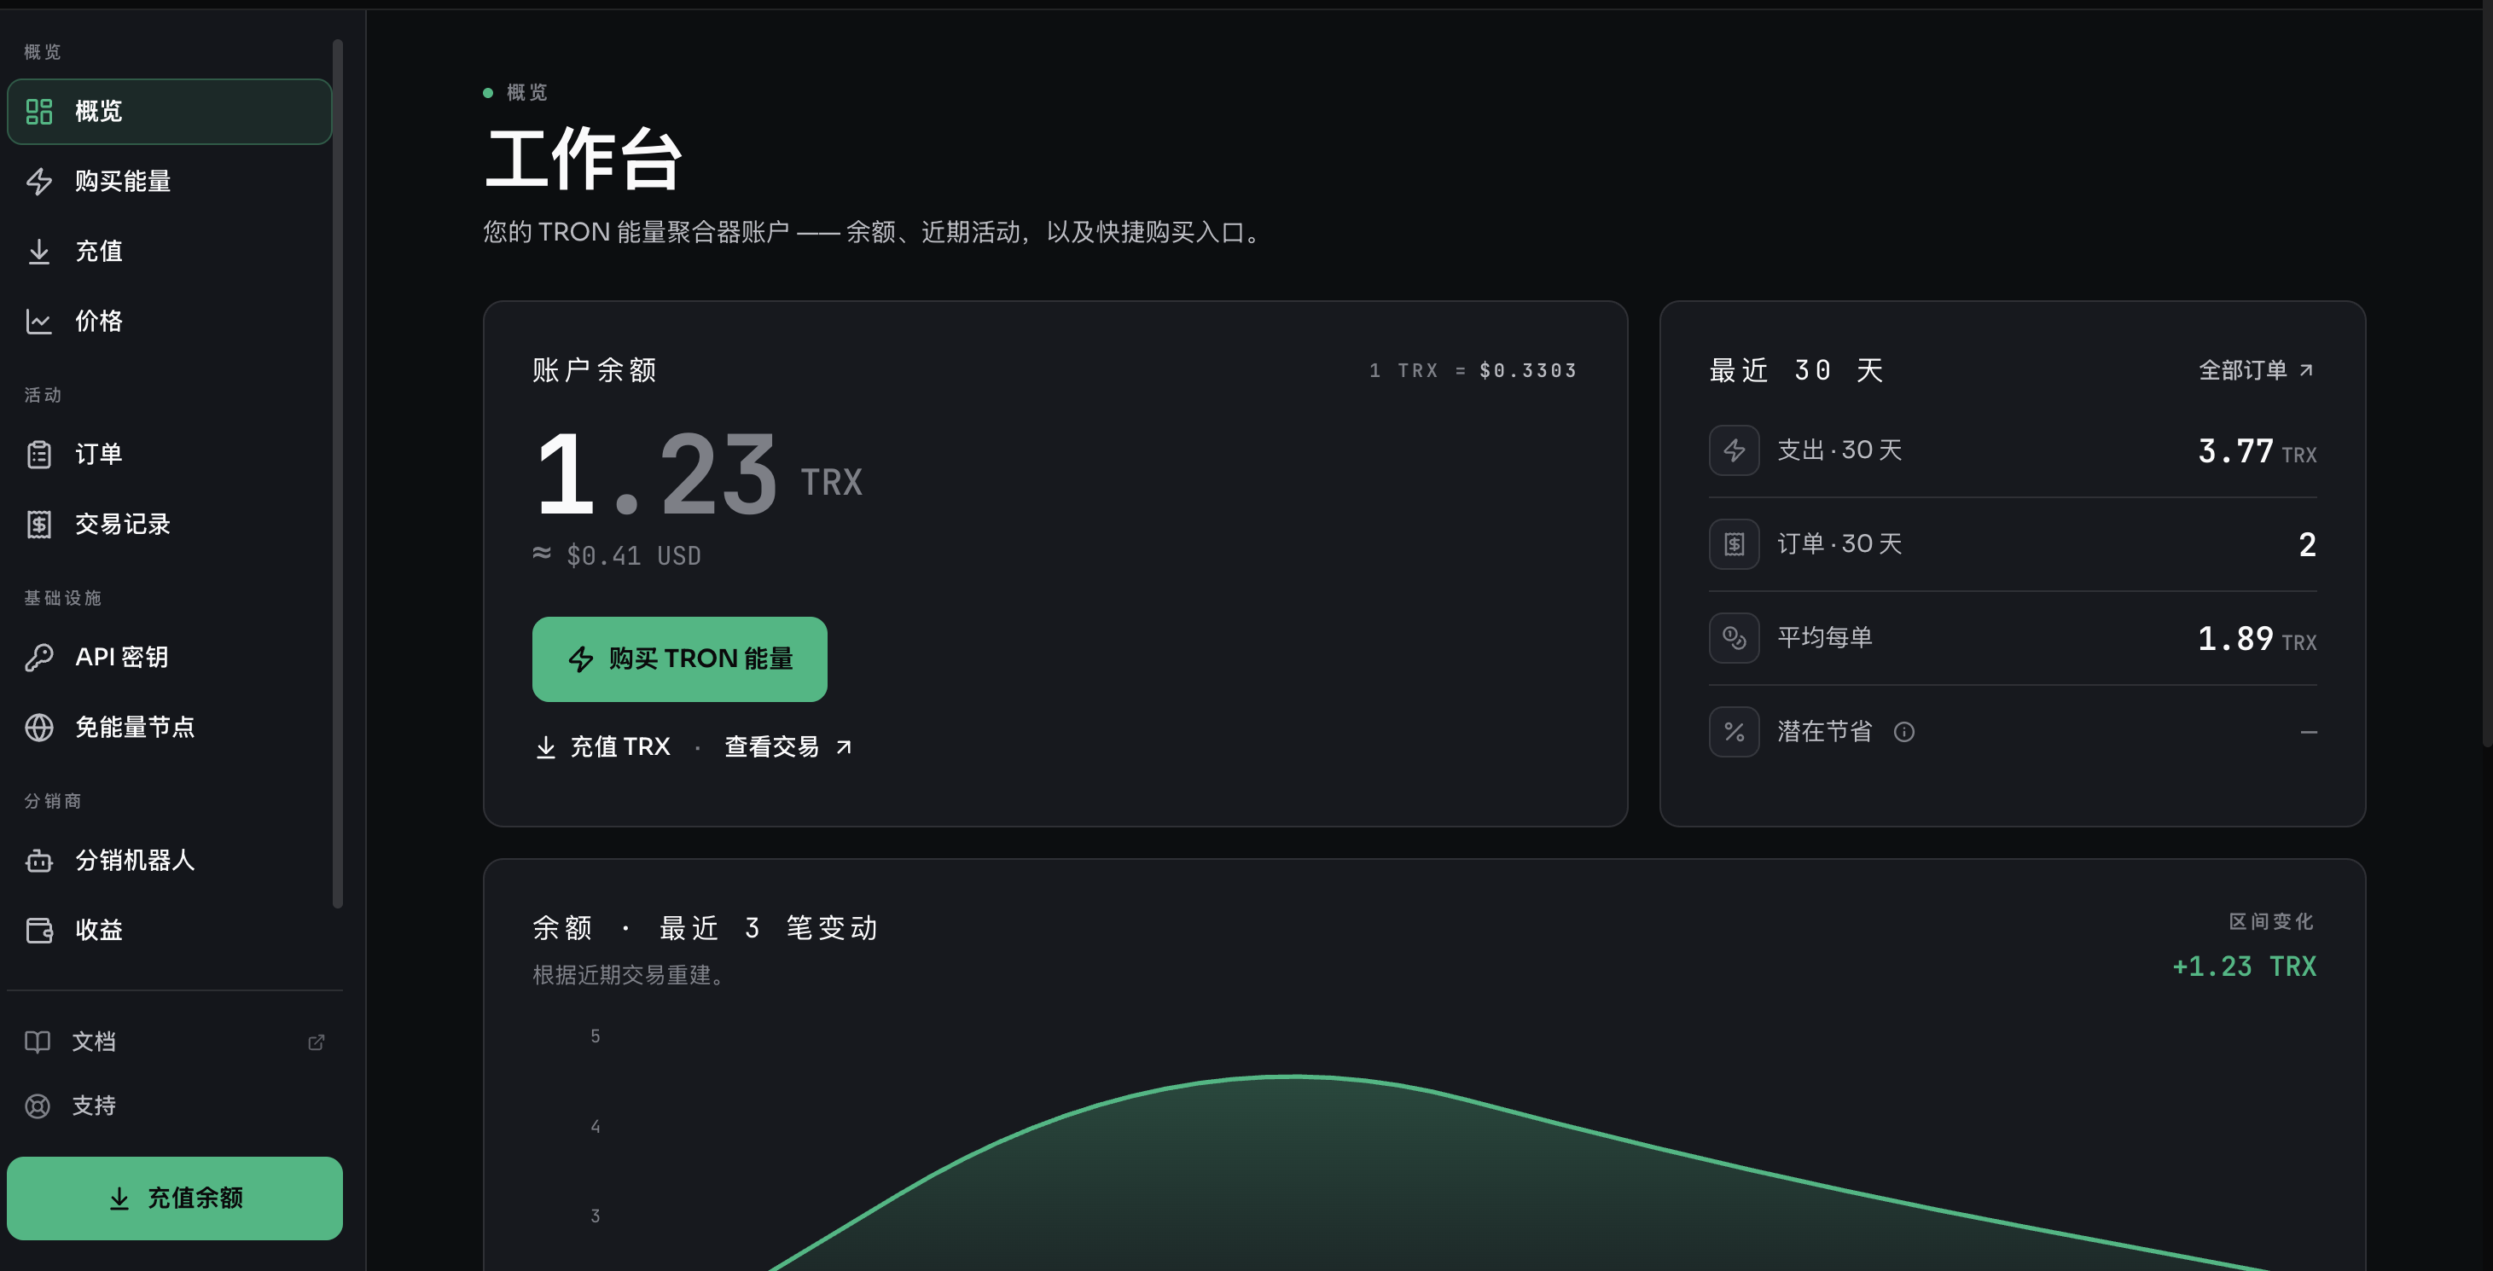Click the 分销机器人 robot icon
The width and height of the screenshot is (2493, 1271).
click(38, 860)
